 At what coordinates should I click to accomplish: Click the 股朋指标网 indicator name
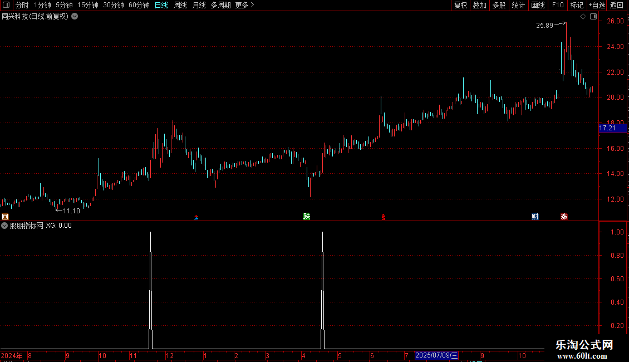tap(27, 226)
